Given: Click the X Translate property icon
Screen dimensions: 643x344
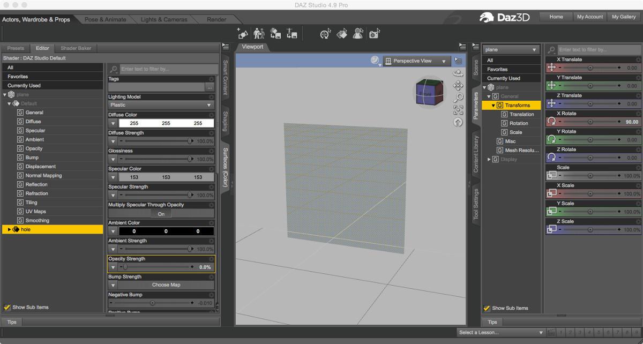Looking at the screenshot, I should tap(552, 68).
